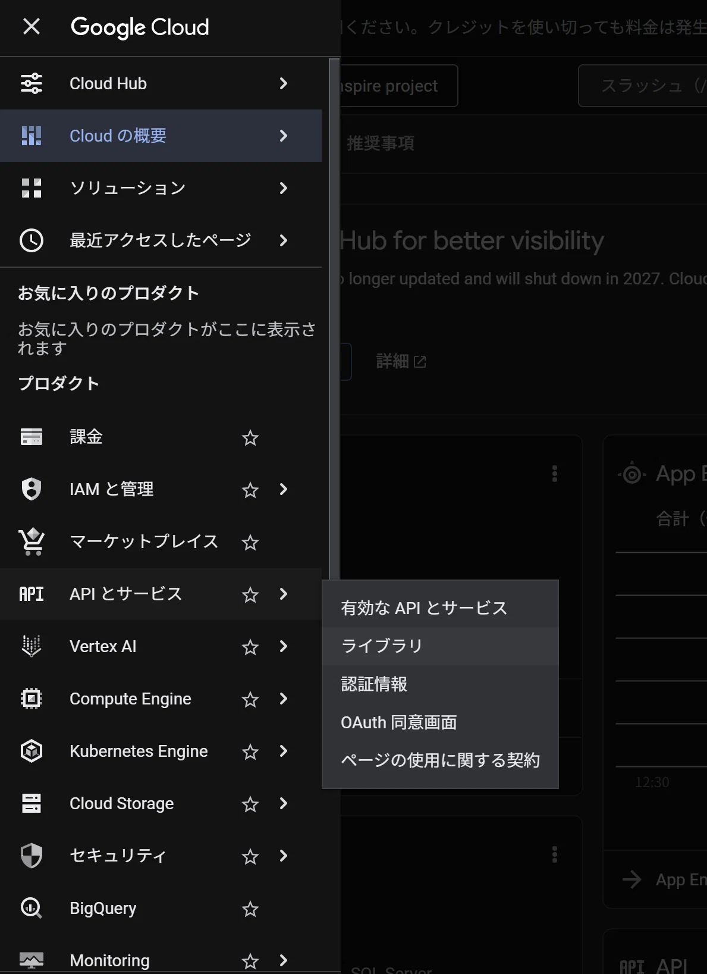Click the project selector button
Screen dimensions: 707x974
coord(399,86)
